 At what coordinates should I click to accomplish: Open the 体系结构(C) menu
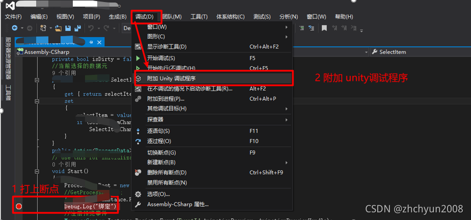[231, 17]
